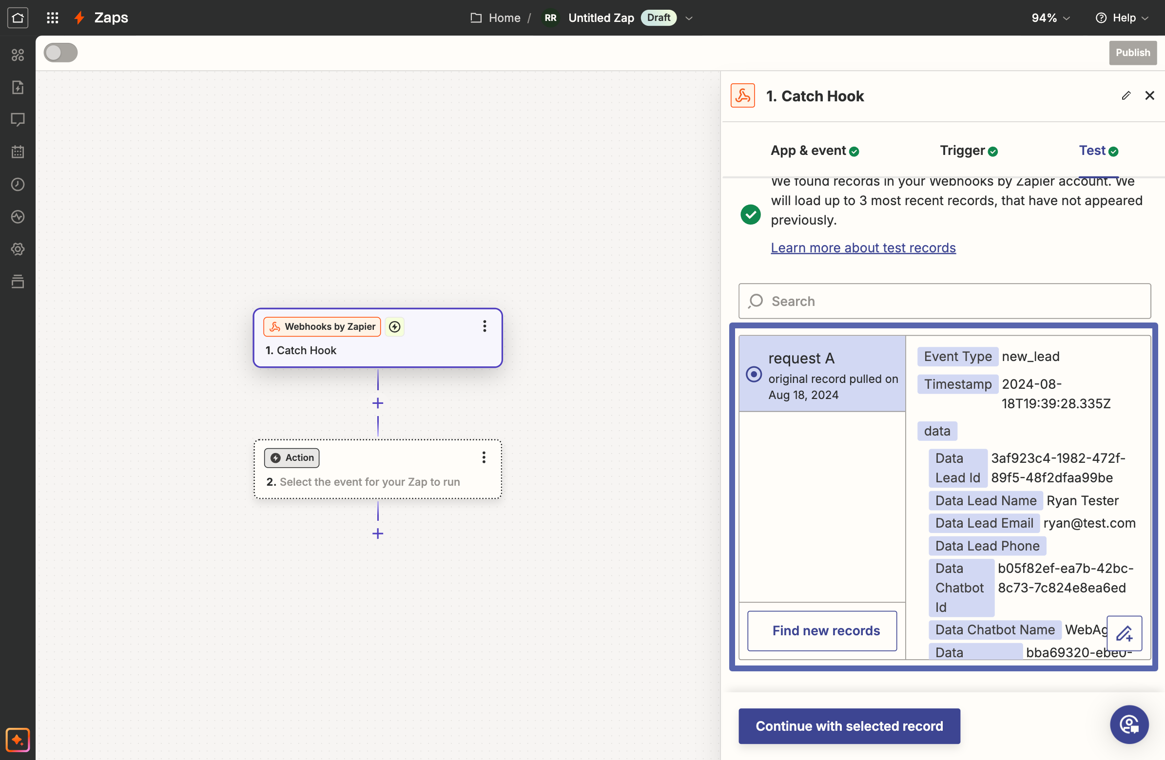The width and height of the screenshot is (1165, 760).
Task: Click the records Search input field
Action: pos(945,301)
